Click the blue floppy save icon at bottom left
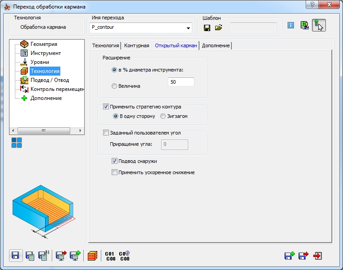Image resolution: width=343 pixels, height=270 pixels. point(16,256)
